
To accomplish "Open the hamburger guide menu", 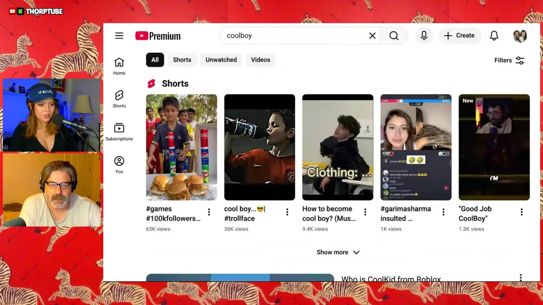I will (x=119, y=36).
